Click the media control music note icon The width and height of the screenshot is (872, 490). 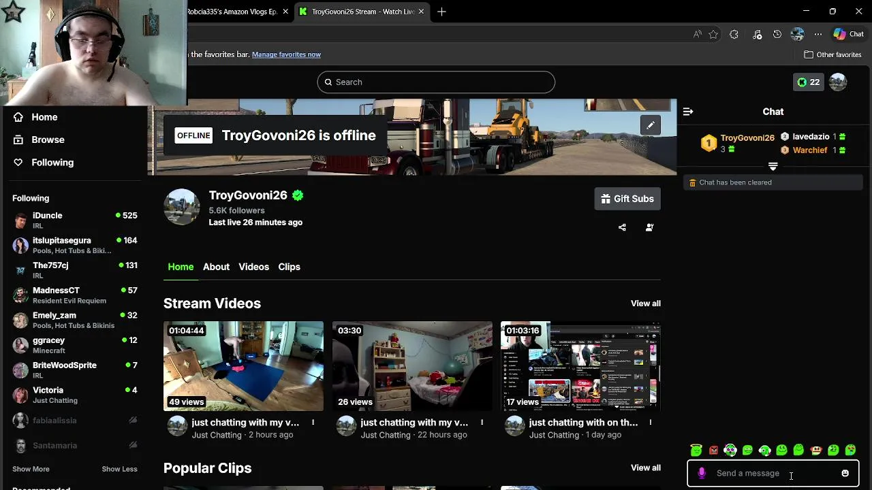[757, 34]
